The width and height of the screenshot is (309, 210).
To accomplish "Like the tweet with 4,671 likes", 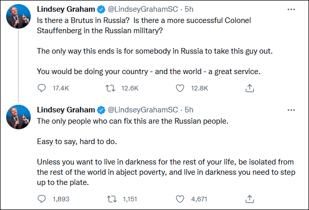I will point(180,198).
